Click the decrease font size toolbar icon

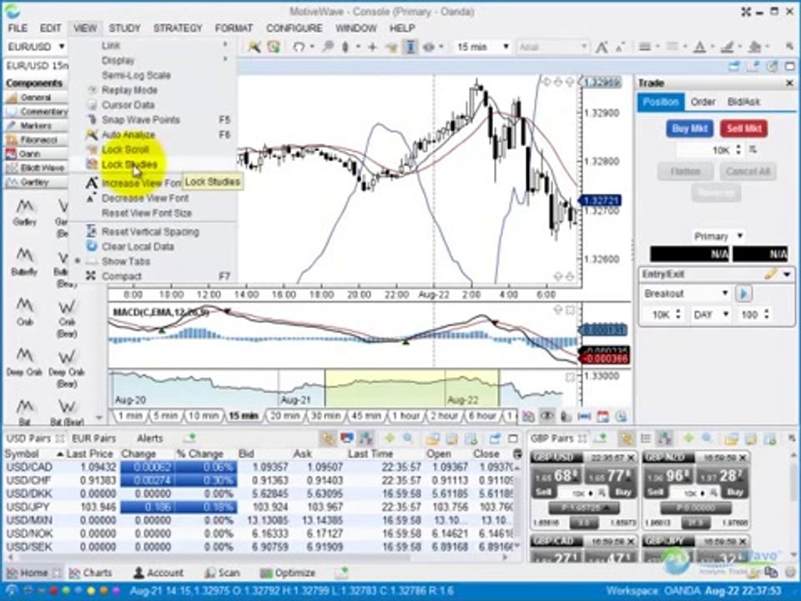coord(620,47)
